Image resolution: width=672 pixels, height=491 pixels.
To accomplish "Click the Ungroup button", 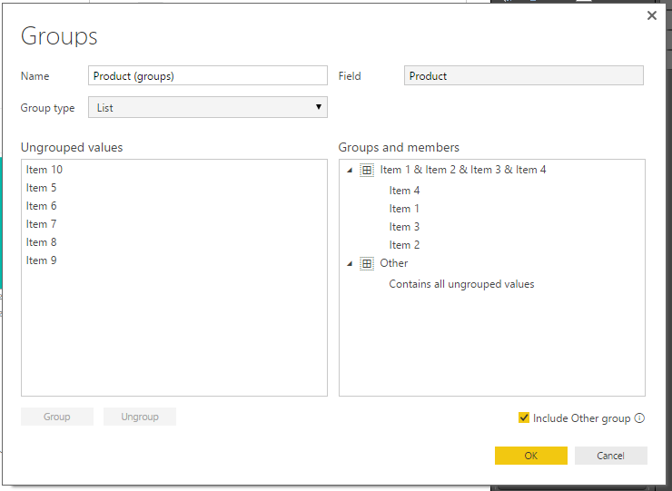I will tap(140, 417).
